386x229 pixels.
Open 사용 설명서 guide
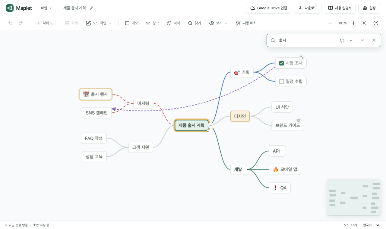click(340, 8)
